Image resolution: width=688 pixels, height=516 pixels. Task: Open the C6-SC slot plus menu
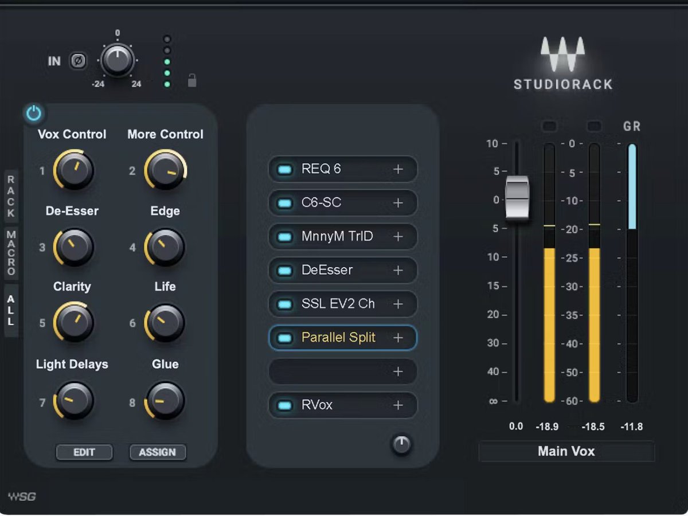(398, 203)
